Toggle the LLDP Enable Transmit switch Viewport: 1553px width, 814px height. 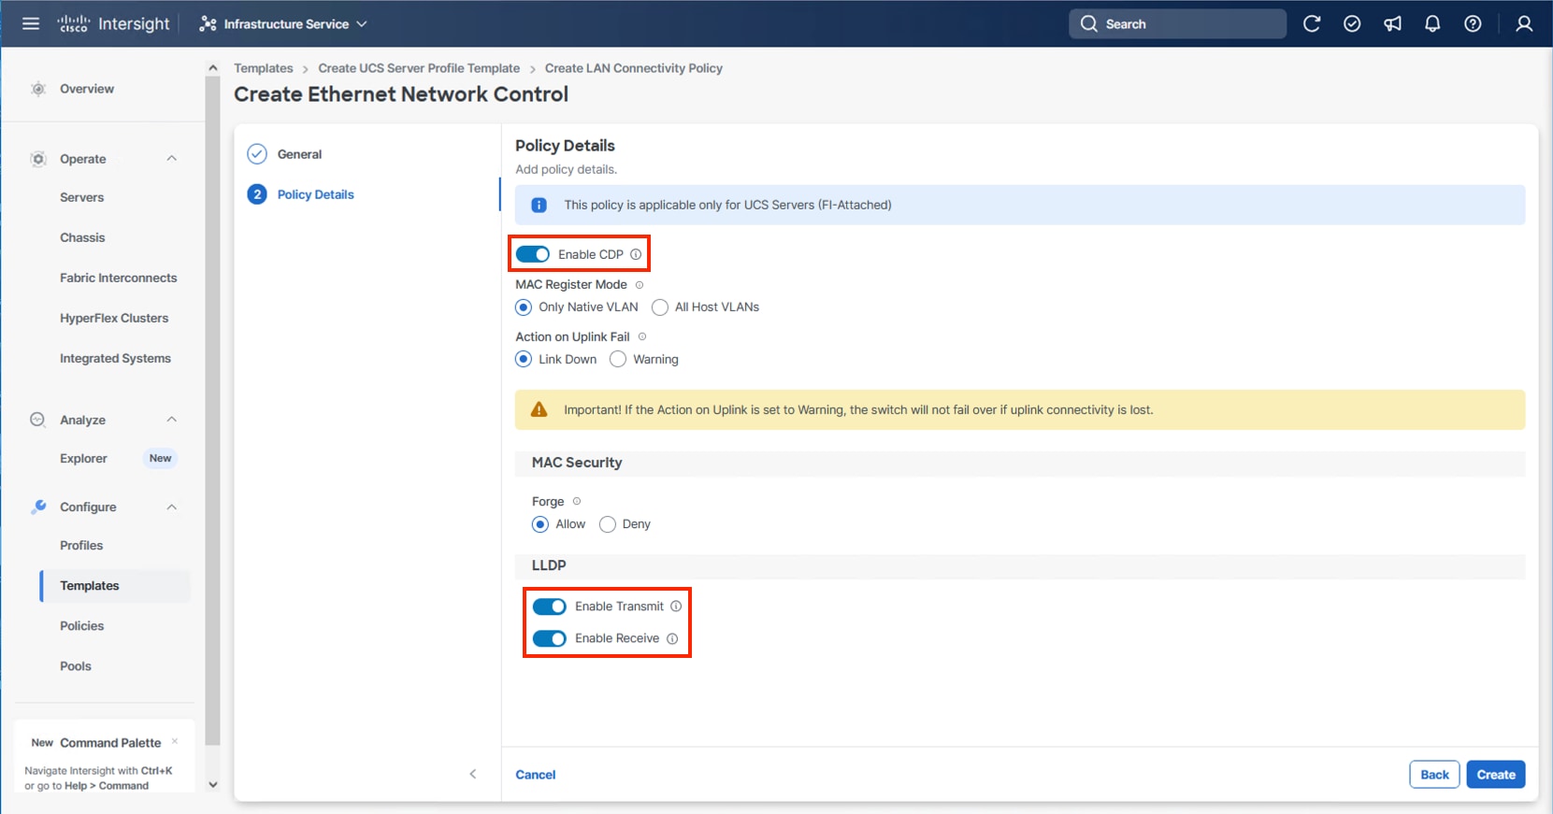550,607
